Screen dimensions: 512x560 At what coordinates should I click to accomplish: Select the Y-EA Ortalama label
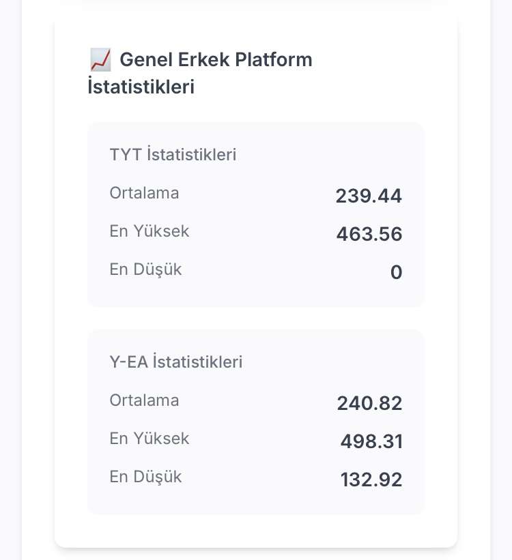pos(144,400)
